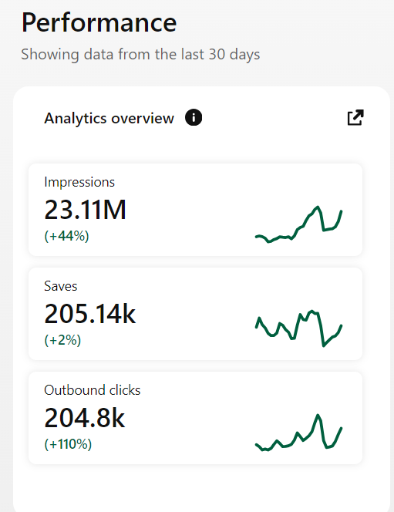Open the Saves metric card
Screen dimensions: 394x512
195,314
